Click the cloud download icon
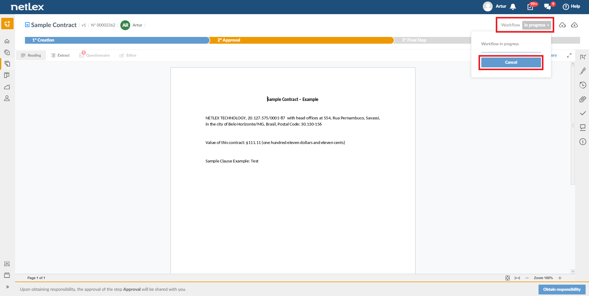Screen dimensions: 589x296 click(x=574, y=25)
